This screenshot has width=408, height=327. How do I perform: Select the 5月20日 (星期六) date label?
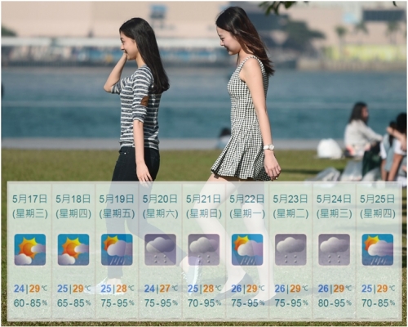click(161, 206)
